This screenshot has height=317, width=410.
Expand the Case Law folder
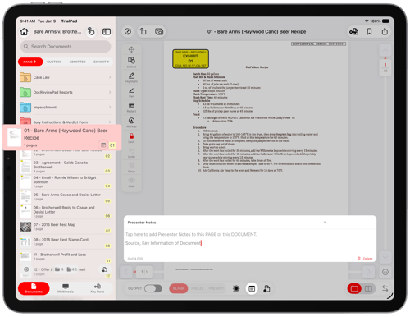click(x=66, y=77)
